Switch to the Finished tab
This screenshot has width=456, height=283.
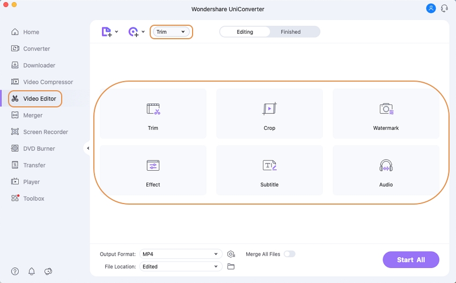coord(290,32)
